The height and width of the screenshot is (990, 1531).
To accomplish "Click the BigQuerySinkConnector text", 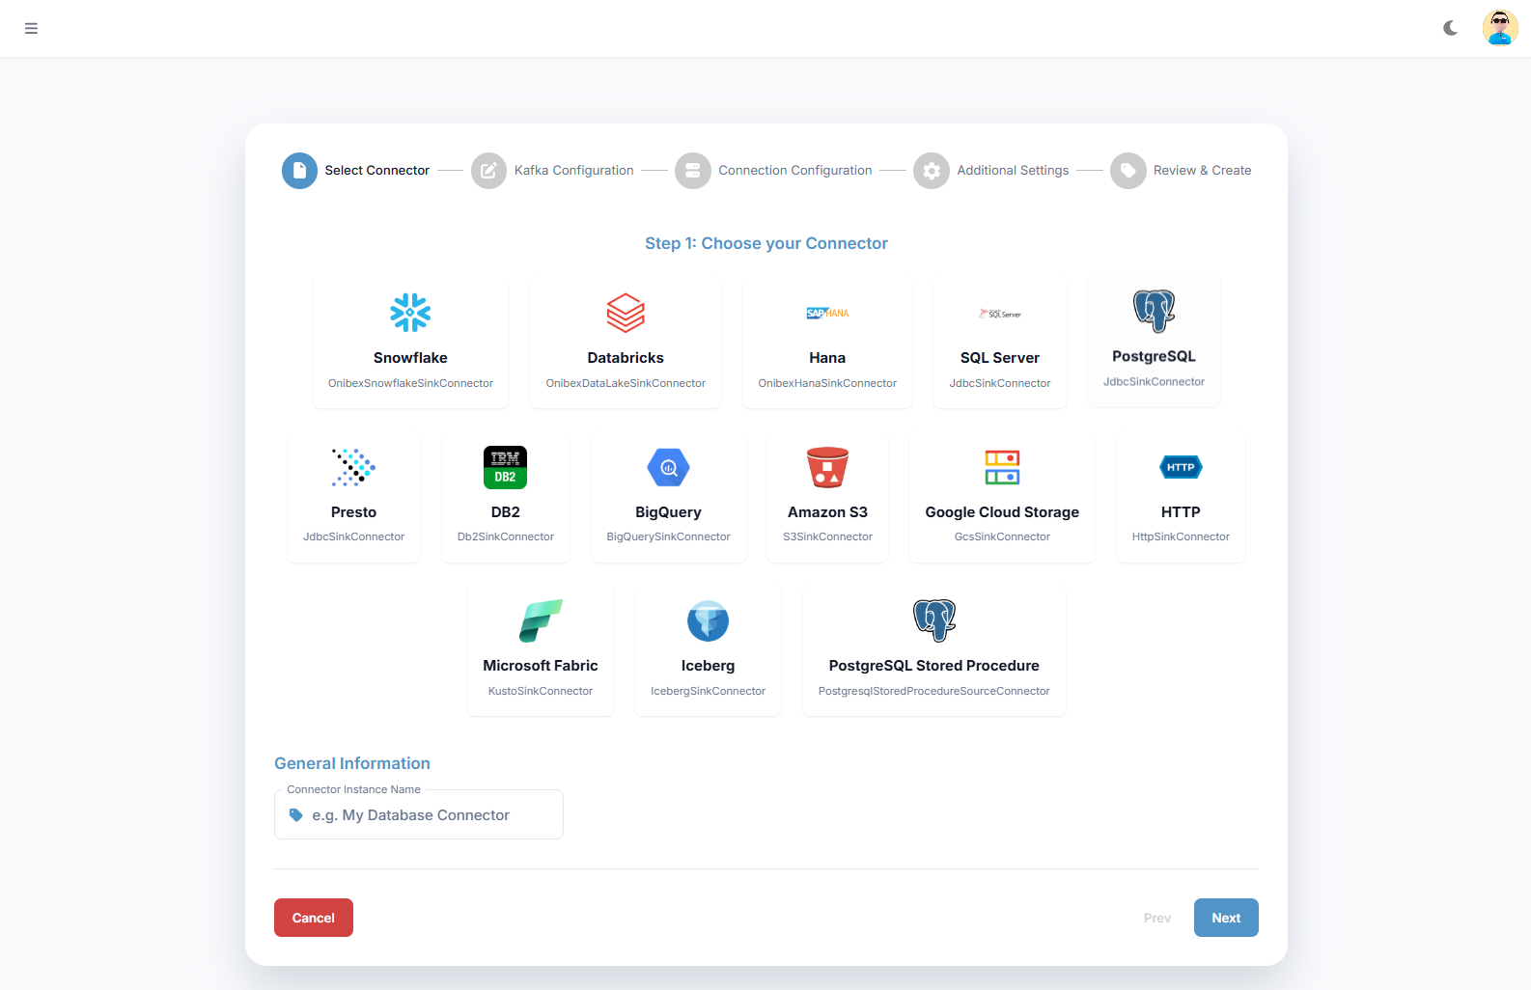I will [668, 536].
